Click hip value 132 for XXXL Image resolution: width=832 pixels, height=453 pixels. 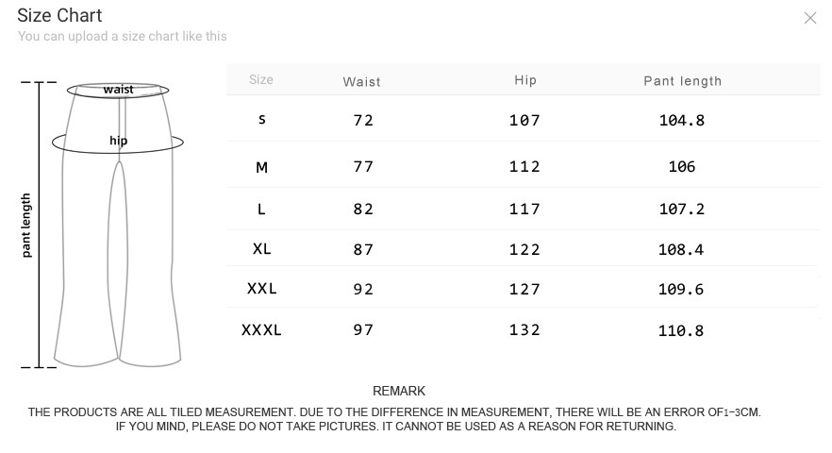click(x=524, y=330)
